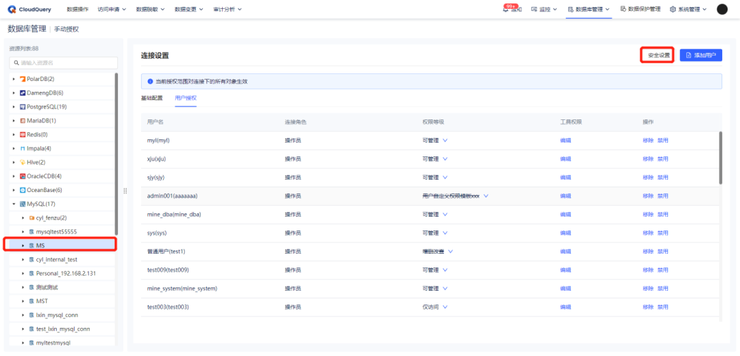Expand the cyl_fenzu(2) group node
Screen dimensions: 740x356
click(x=23, y=218)
